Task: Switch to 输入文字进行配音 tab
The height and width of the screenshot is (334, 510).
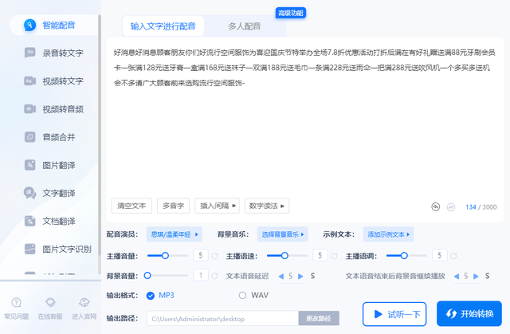Action: (x=163, y=26)
